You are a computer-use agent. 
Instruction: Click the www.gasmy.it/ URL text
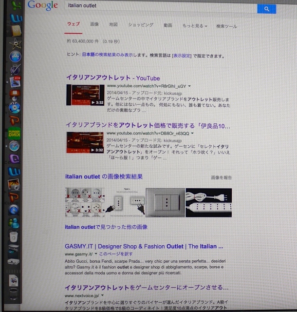pyautogui.click(x=79, y=254)
